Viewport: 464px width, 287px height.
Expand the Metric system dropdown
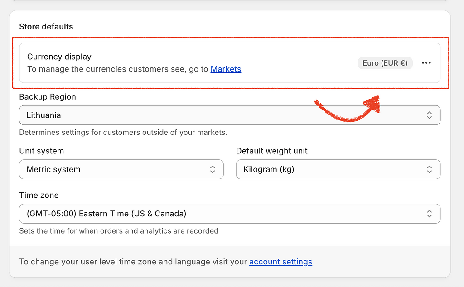(x=113, y=169)
